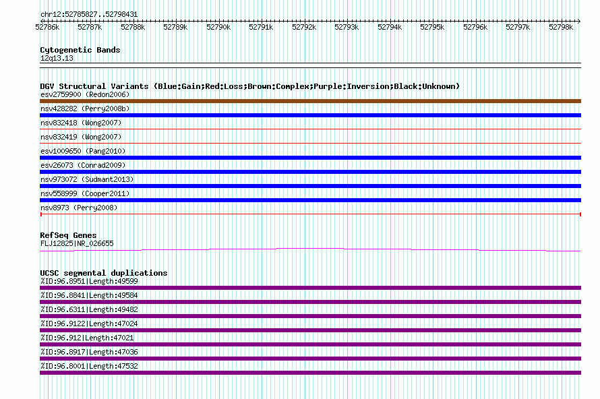Image resolution: width=600 pixels, height=399 pixels.
Task: Select duplication label %ID:96.9122|Length:47024
Action: pos(89,324)
